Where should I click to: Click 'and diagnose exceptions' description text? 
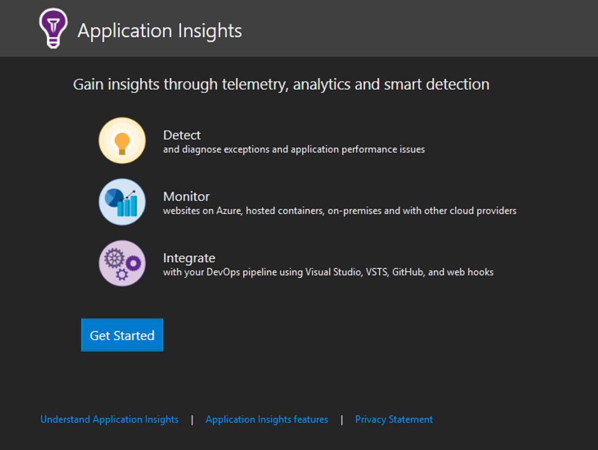click(x=294, y=150)
